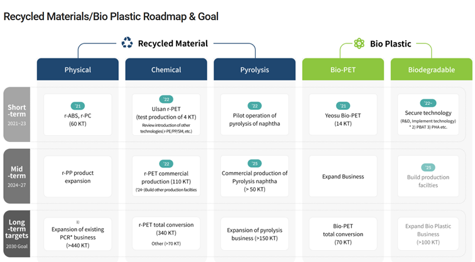The width and height of the screenshot is (475, 262).
Task: Click the '21 badge above Yeosu Bio-PET
Action: 343,106
